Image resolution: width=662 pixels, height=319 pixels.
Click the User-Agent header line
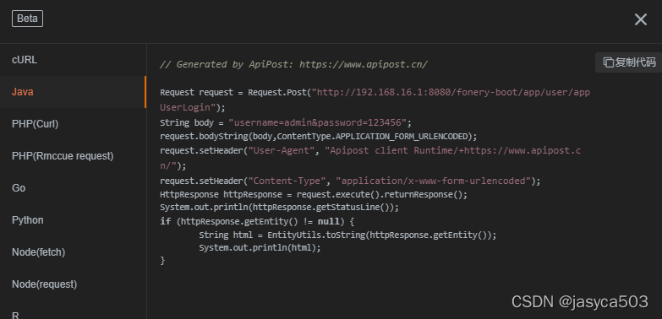click(x=370, y=158)
